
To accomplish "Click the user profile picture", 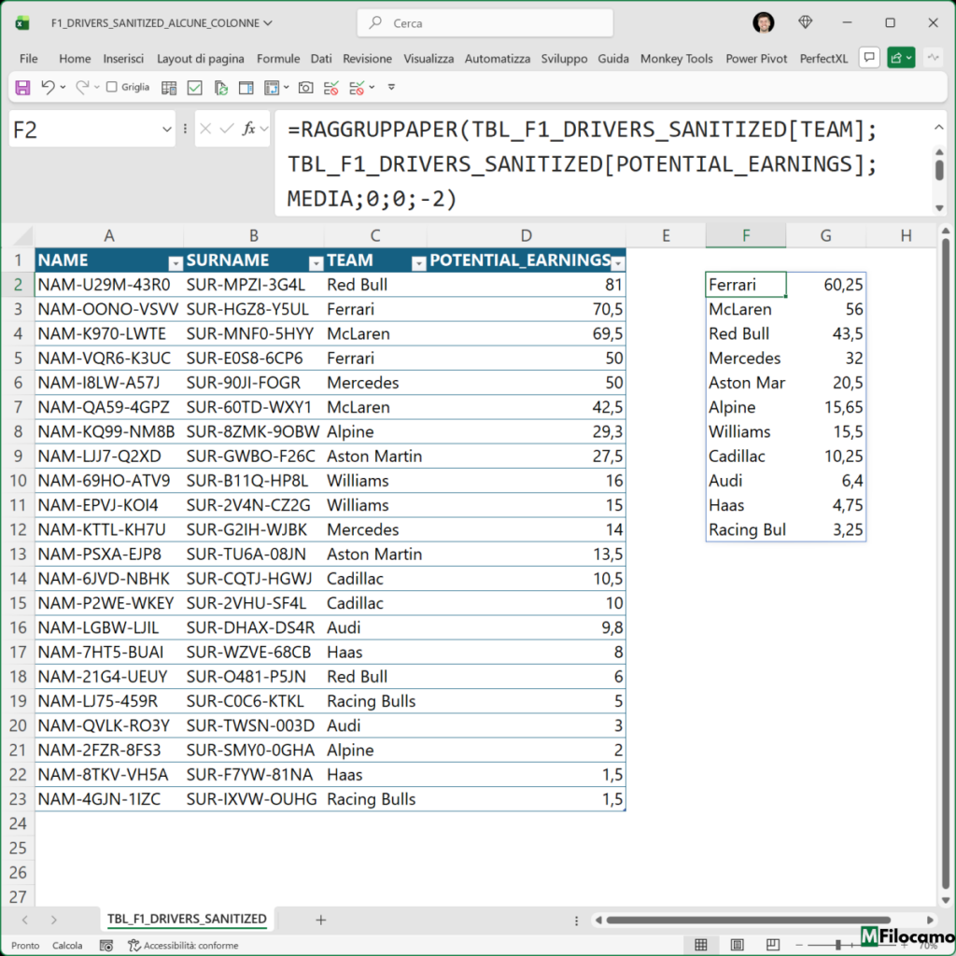I will coord(764,22).
